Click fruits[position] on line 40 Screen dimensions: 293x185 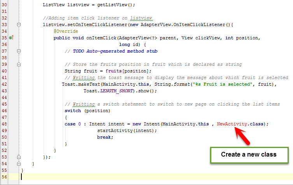click(127, 71)
